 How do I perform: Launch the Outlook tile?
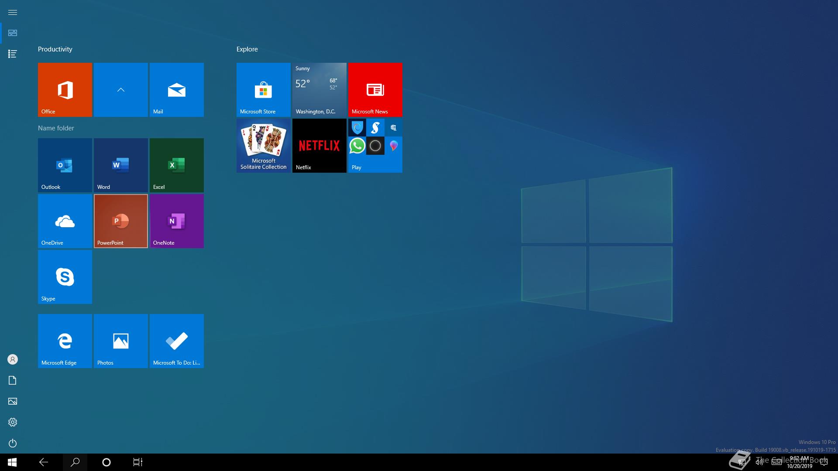click(x=65, y=165)
